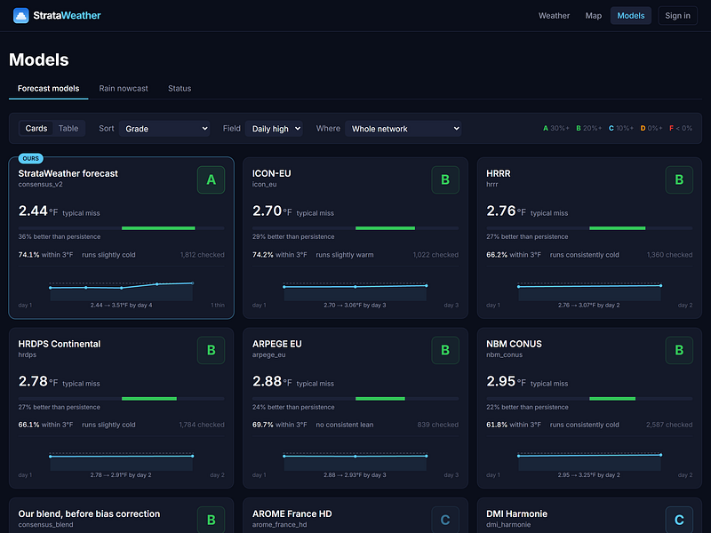Click "2,587 checked" on NBM CONUS card
Viewport: 711px width, 533px height.
(669, 425)
